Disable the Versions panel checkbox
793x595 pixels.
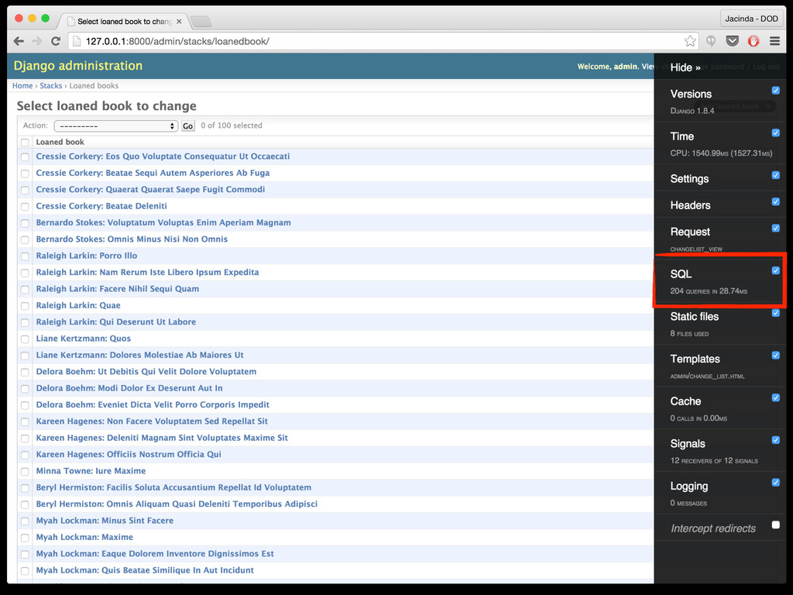(x=775, y=91)
